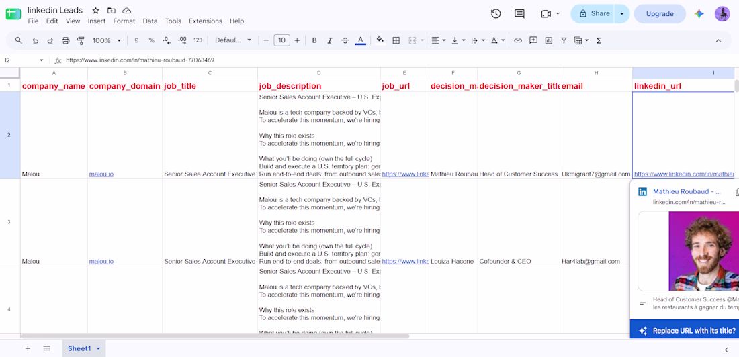
Task: Open version history clock icon
Action: coord(496,13)
